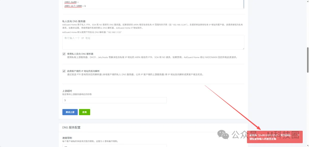
Task: Click the page vertical scrollbar thumb
Action: [308, 60]
